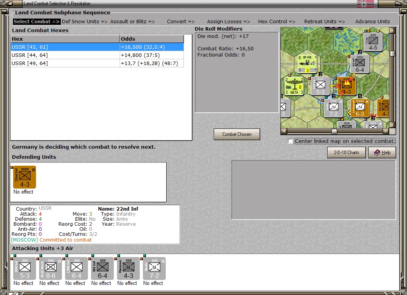Click the +14,800 (37:5) odds cell

(152, 55)
